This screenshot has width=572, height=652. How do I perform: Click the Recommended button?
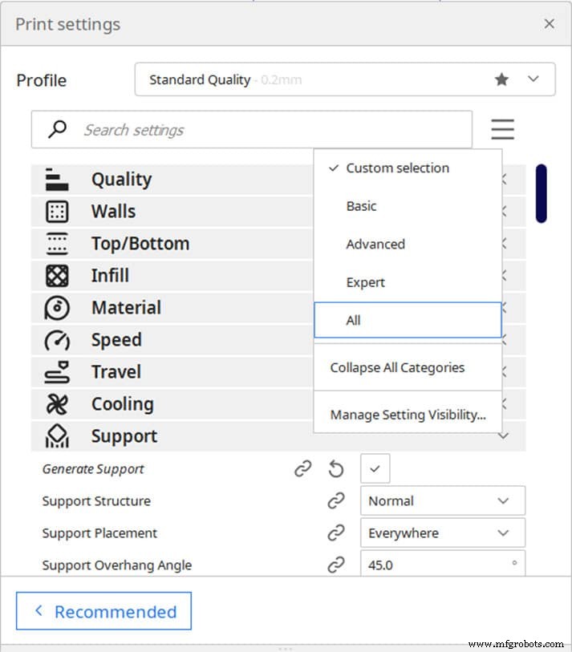click(103, 610)
